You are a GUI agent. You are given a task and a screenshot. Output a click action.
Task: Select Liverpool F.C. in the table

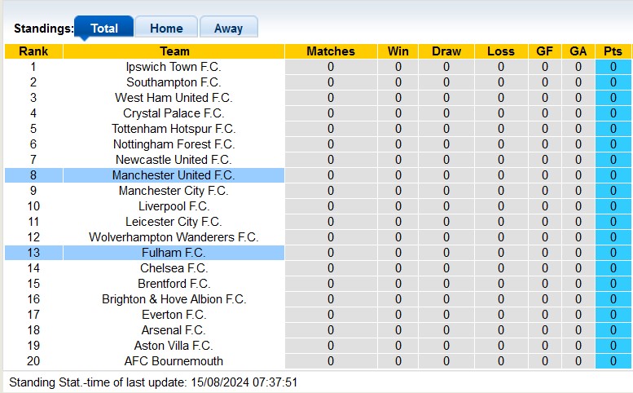click(x=174, y=206)
